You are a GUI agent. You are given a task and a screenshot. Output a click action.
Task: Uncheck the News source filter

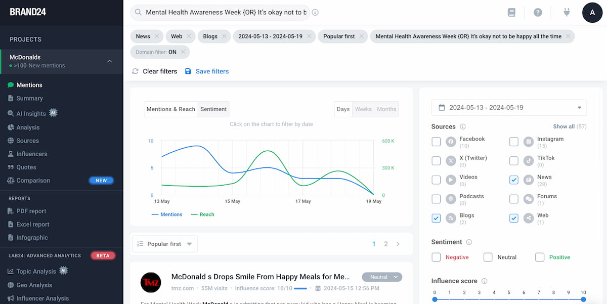click(x=514, y=180)
